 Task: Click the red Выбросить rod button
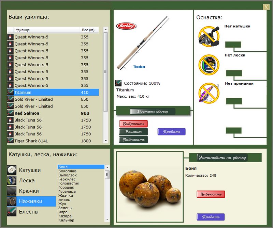tap(133, 124)
